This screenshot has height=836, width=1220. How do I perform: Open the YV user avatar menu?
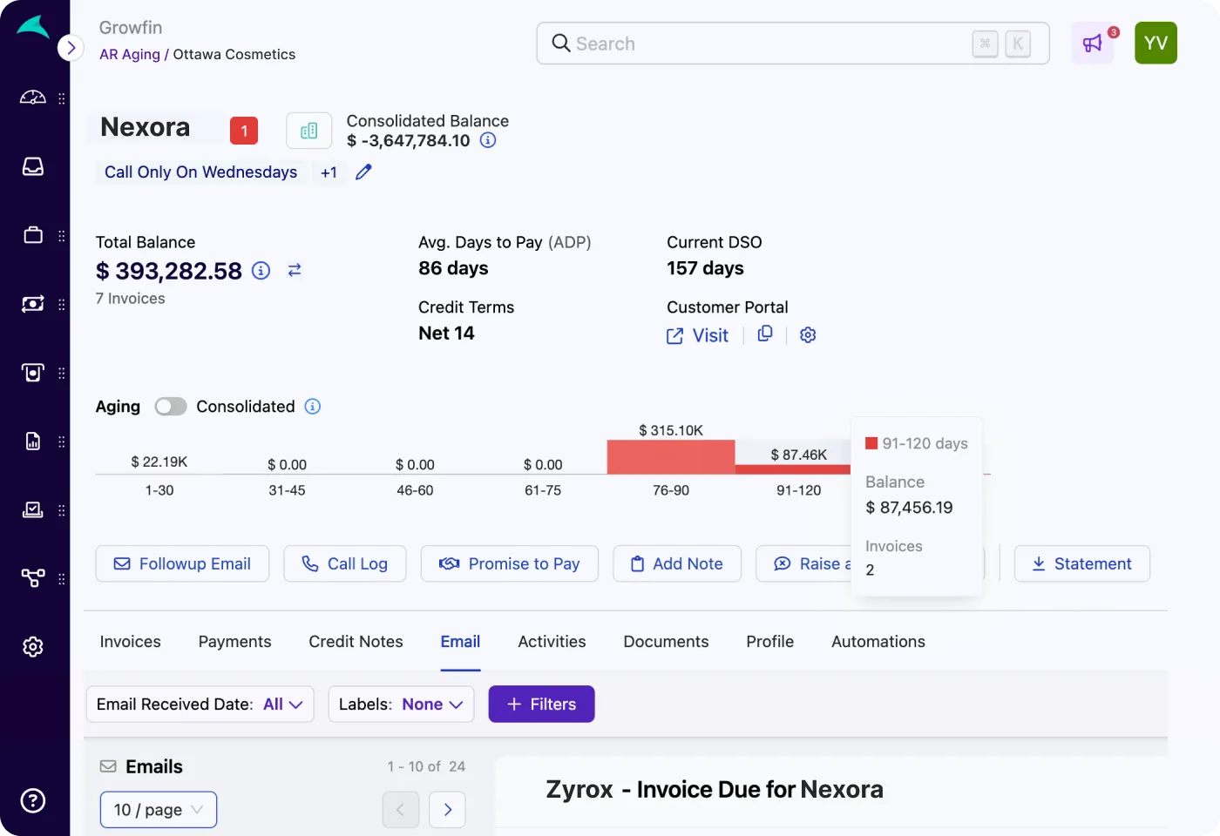click(x=1156, y=44)
